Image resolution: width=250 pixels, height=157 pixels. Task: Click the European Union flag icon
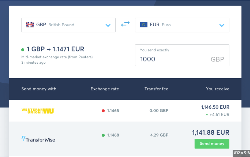[144, 25]
